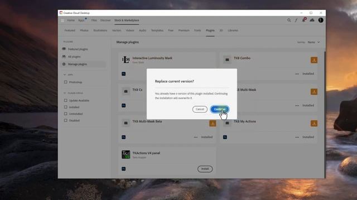
Task: Open the TK8 Multi-Mask Beta more options ellipsis
Action: point(196,137)
